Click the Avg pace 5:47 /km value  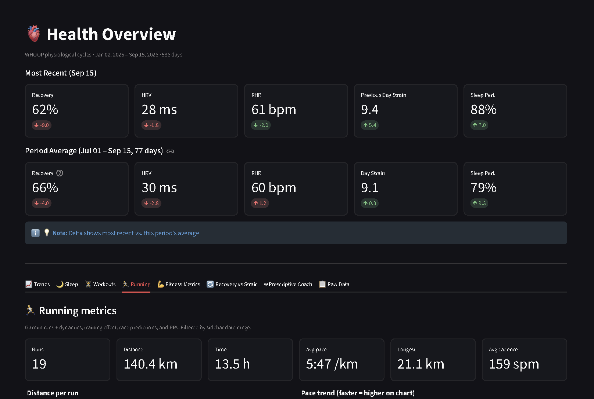pyautogui.click(x=332, y=364)
